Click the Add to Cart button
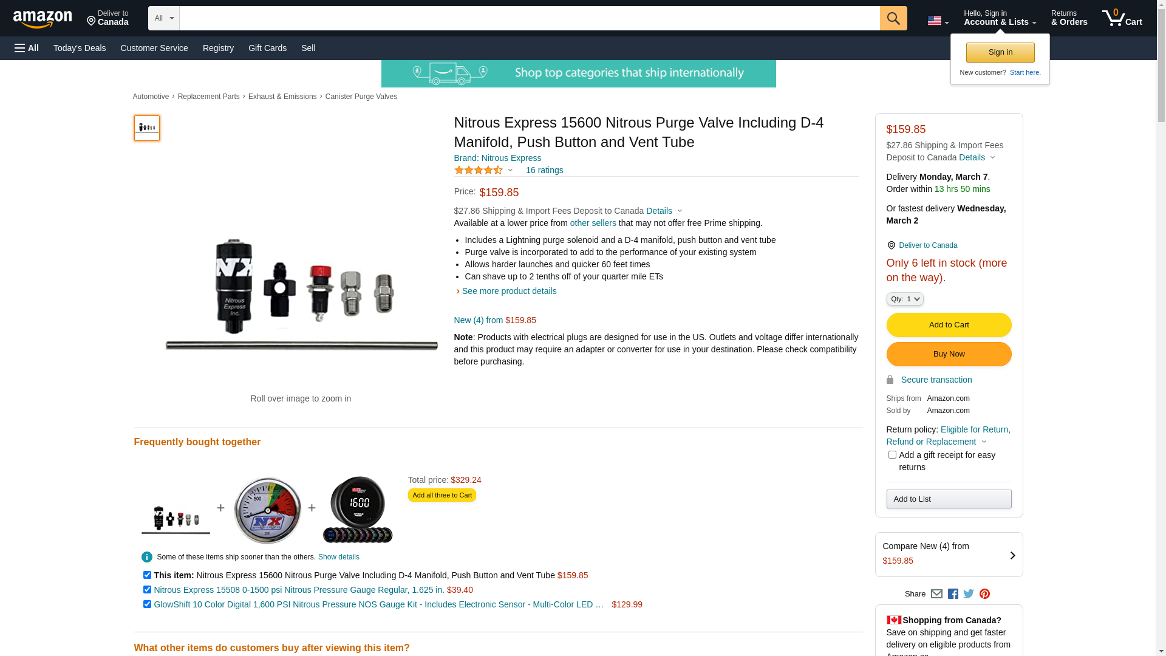 coord(949,325)
